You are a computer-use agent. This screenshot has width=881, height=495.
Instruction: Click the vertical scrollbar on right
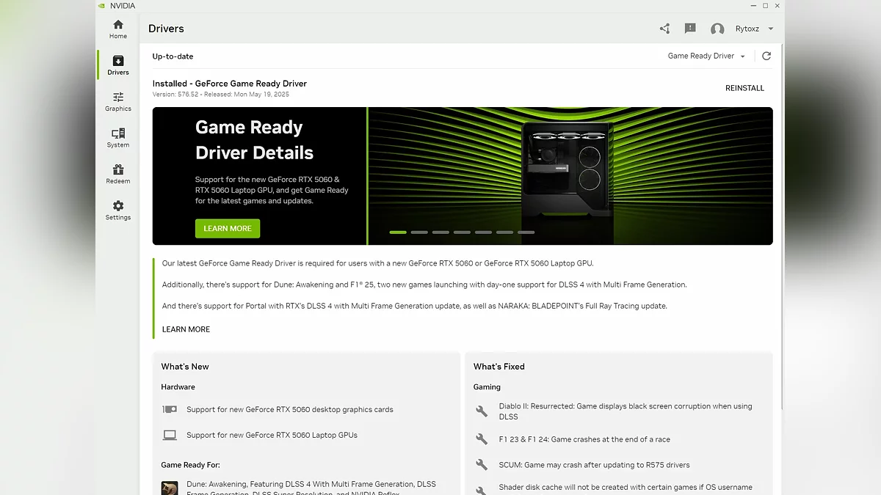click(782, 220)
